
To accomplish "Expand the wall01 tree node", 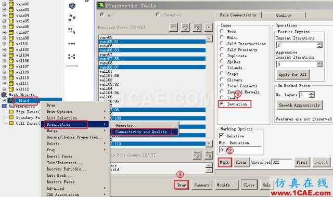I will (4, 44).
